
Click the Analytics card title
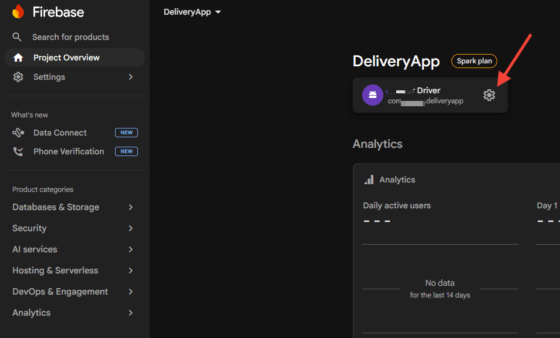[397, 180]
